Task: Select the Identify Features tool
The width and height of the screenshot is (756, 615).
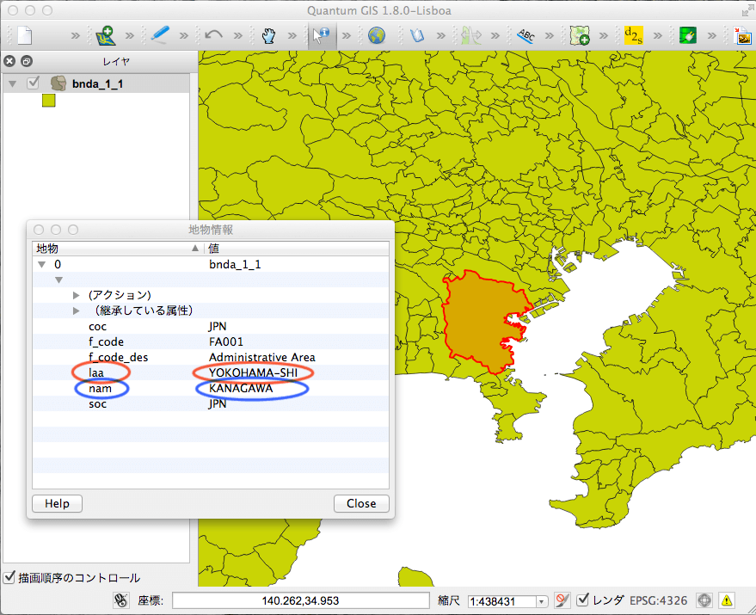Action: click(322, 35)
